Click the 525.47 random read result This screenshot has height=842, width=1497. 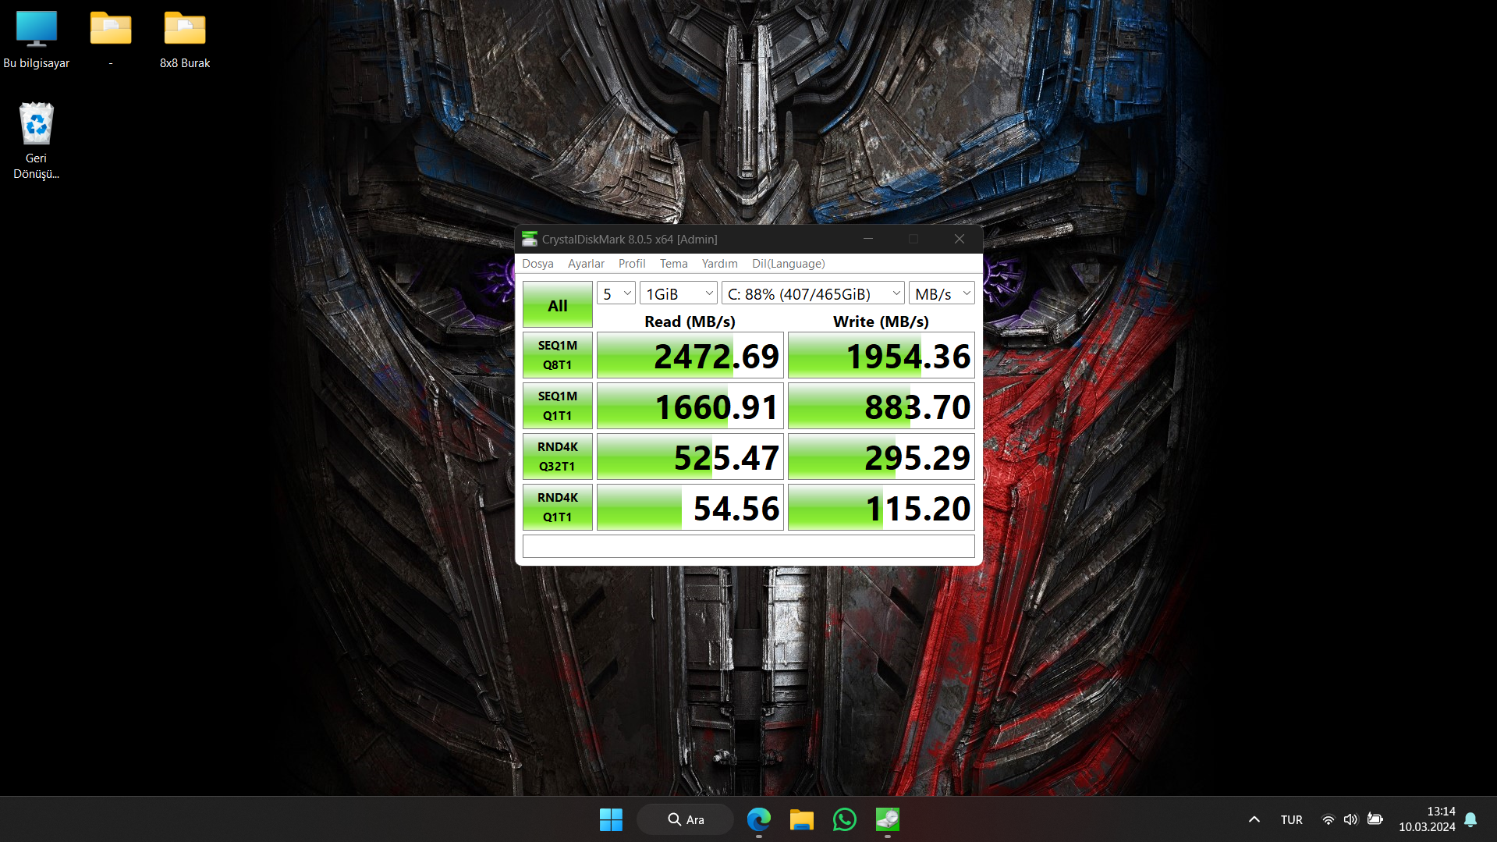pos(690,457)
